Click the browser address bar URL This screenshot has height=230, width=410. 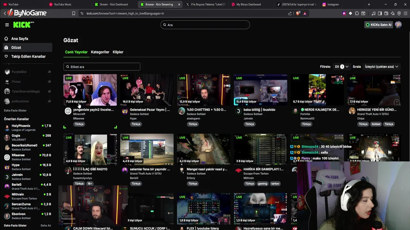[x=125, y=13]
